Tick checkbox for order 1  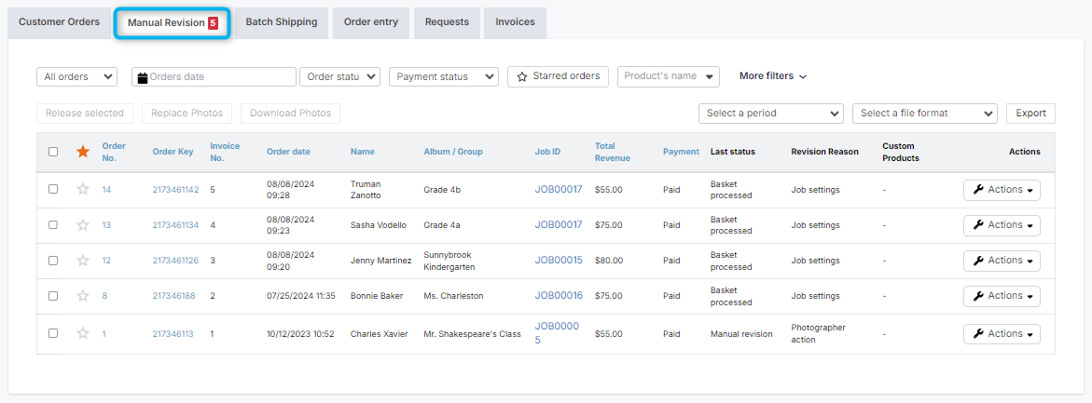pos(53,333)
